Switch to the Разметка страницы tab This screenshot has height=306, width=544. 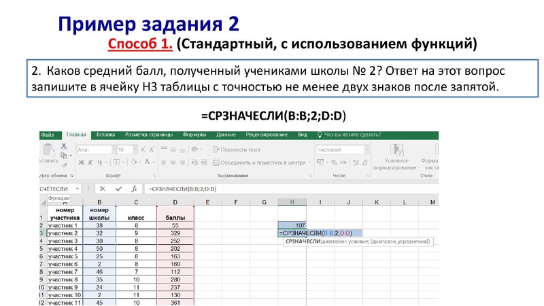click(x=149, y=135)
